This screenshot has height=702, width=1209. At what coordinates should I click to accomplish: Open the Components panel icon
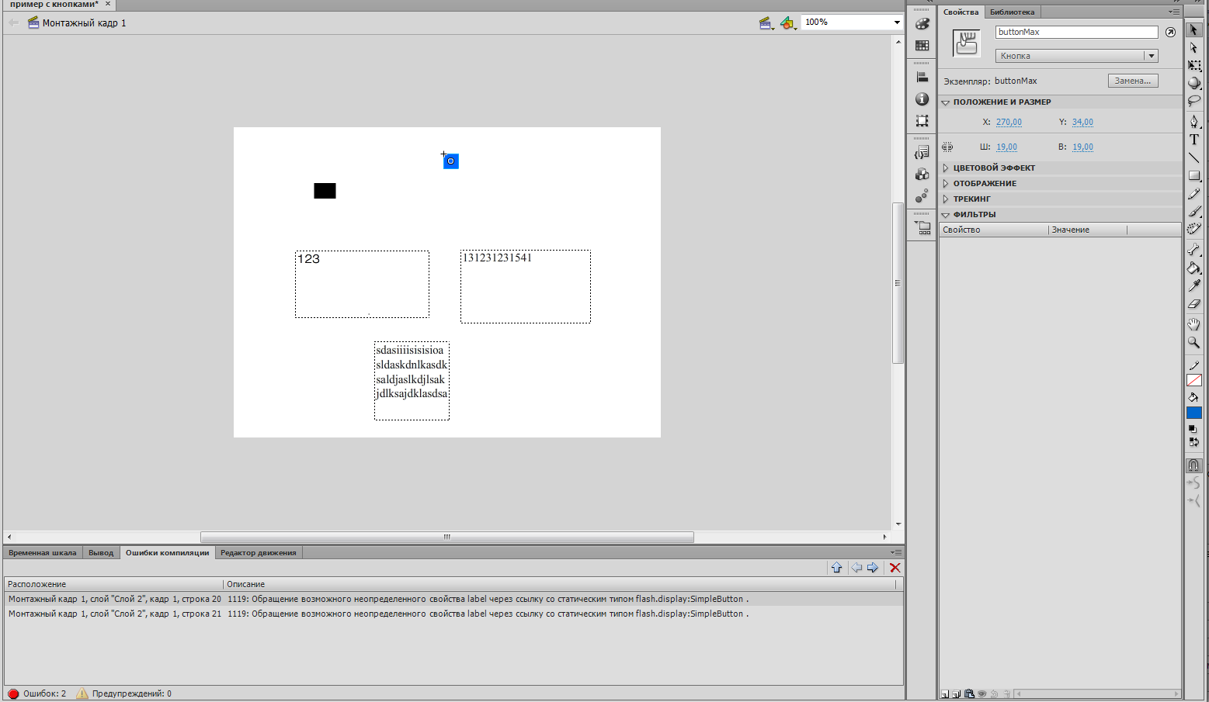(922, 175)
